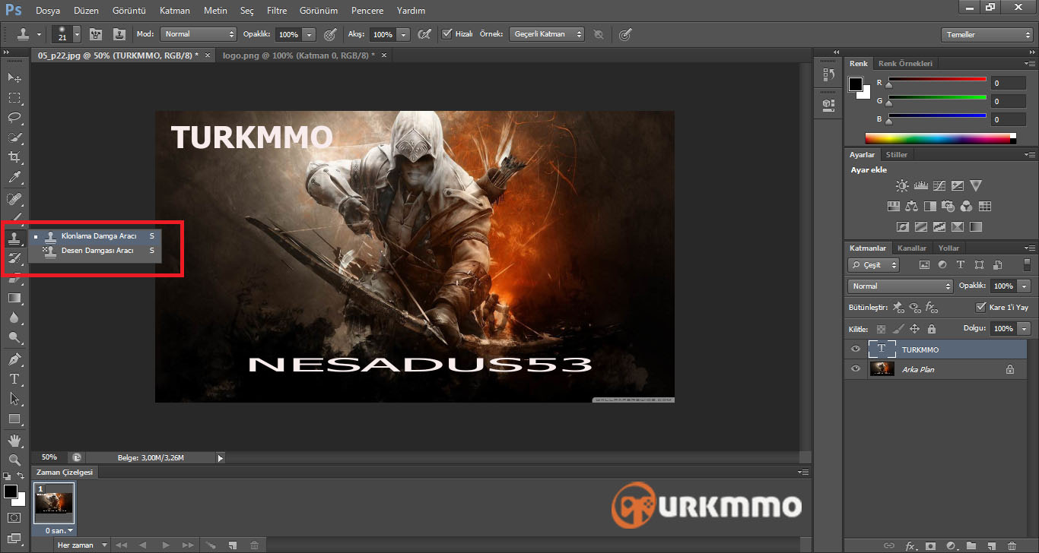Toggle the Hizalı checkbox
1039x553 pixels.
[x=446, y=34]
